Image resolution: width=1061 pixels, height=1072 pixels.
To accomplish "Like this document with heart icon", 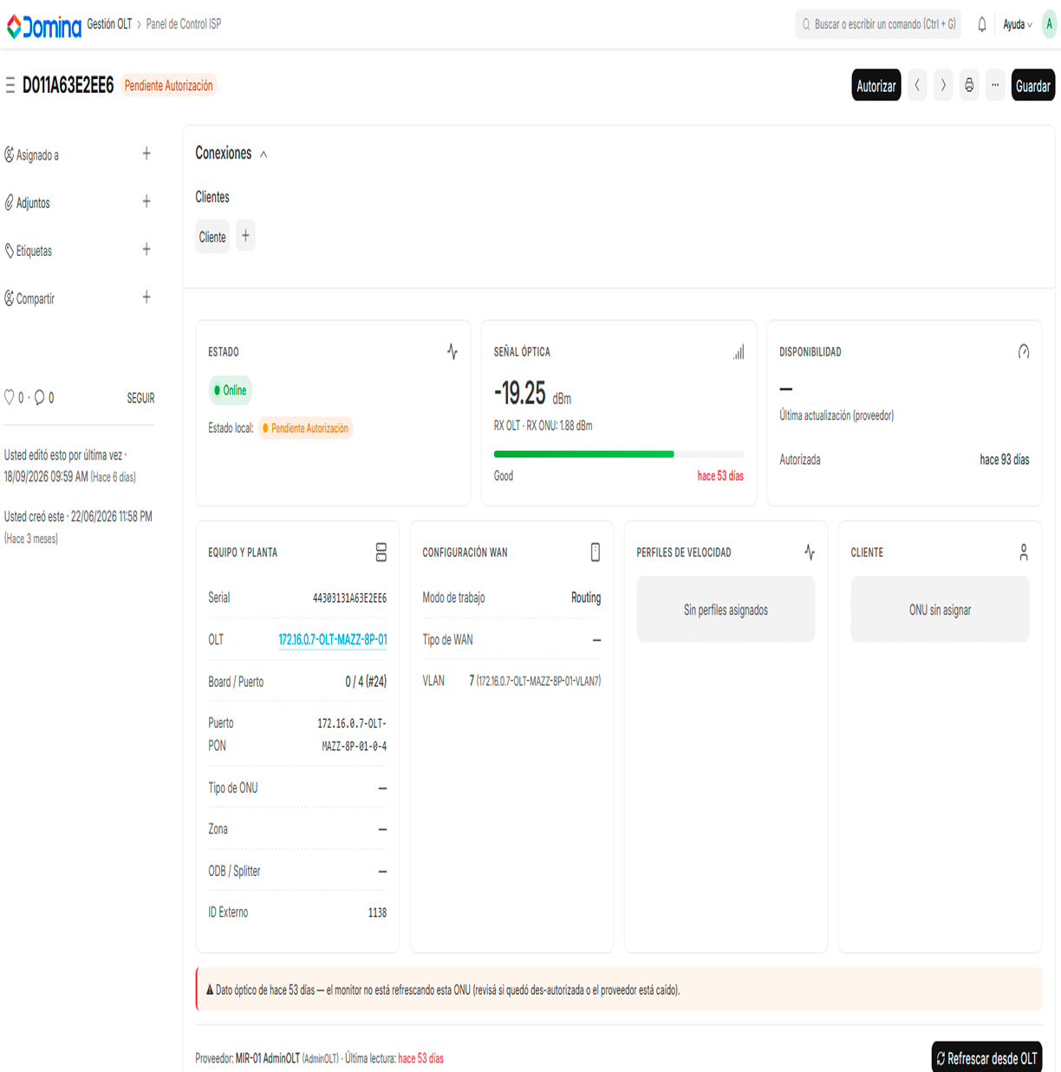I will coord(10,397).
